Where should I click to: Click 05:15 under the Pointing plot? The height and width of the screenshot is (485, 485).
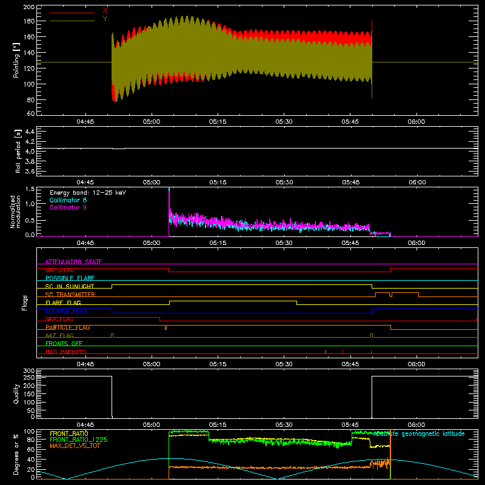(x=218, y=122)
